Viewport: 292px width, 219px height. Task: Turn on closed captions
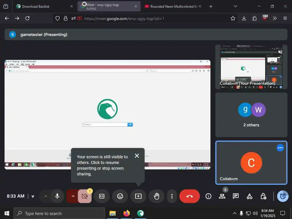click(x=102, y=196)
